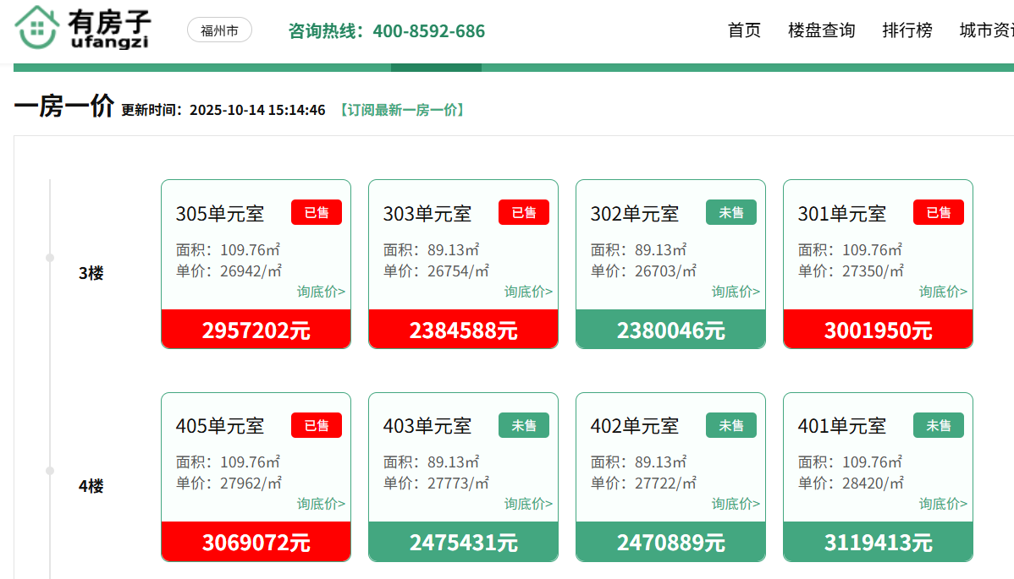Click the 未售 badge on unit 302
This screenshot has width=1014, height=579.
[731, 212]
